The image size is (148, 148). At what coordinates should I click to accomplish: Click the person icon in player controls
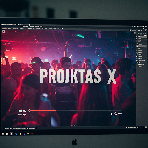tap(112, 114)
